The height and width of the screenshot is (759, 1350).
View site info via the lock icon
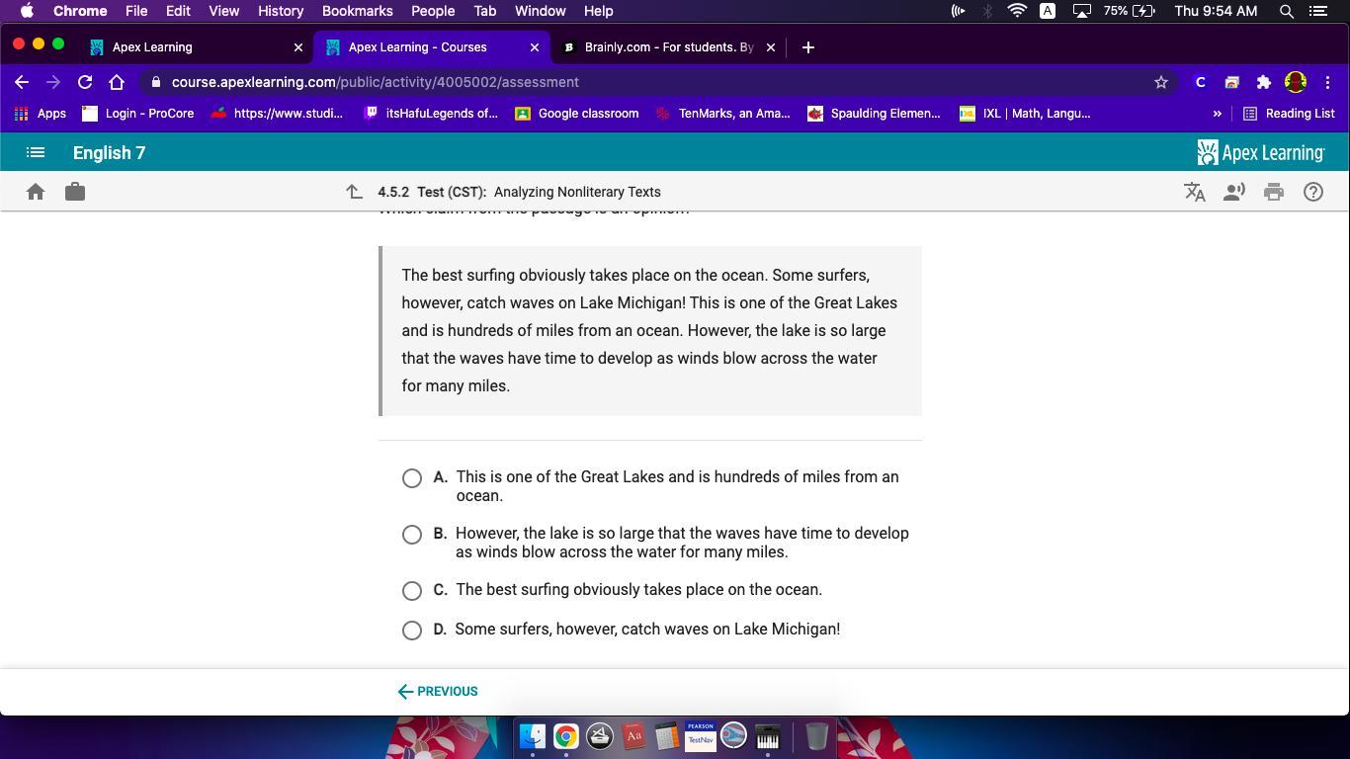156,82
